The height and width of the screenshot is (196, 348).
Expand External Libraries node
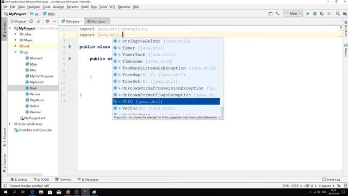[x=10, y=124]
